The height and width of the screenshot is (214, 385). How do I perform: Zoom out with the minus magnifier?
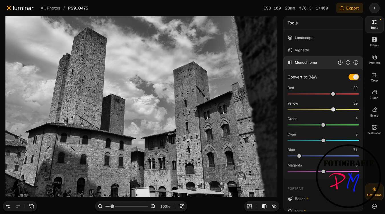[100, 206]
